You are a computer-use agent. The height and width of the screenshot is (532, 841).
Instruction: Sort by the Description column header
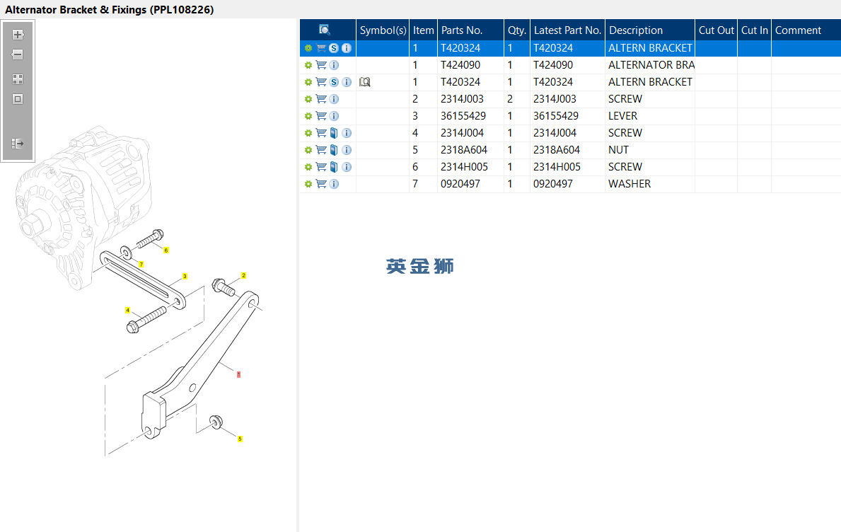pyautogui.click(x=650, y=30)
